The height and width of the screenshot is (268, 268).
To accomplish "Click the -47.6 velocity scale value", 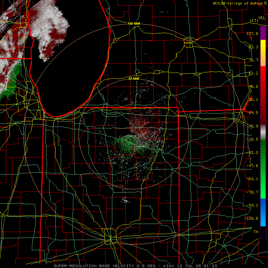I will [x=252, y=166].
